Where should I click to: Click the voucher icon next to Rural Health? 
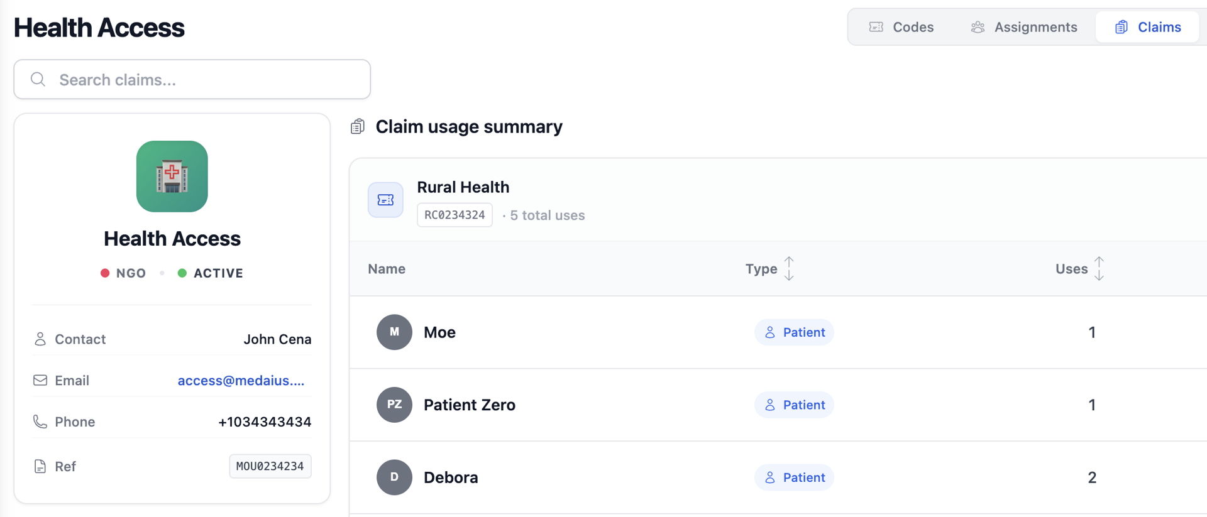click(x=385, y=200)
